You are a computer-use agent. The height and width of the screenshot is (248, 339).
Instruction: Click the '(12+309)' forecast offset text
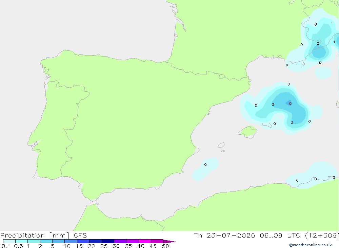(x=322, y=235)
